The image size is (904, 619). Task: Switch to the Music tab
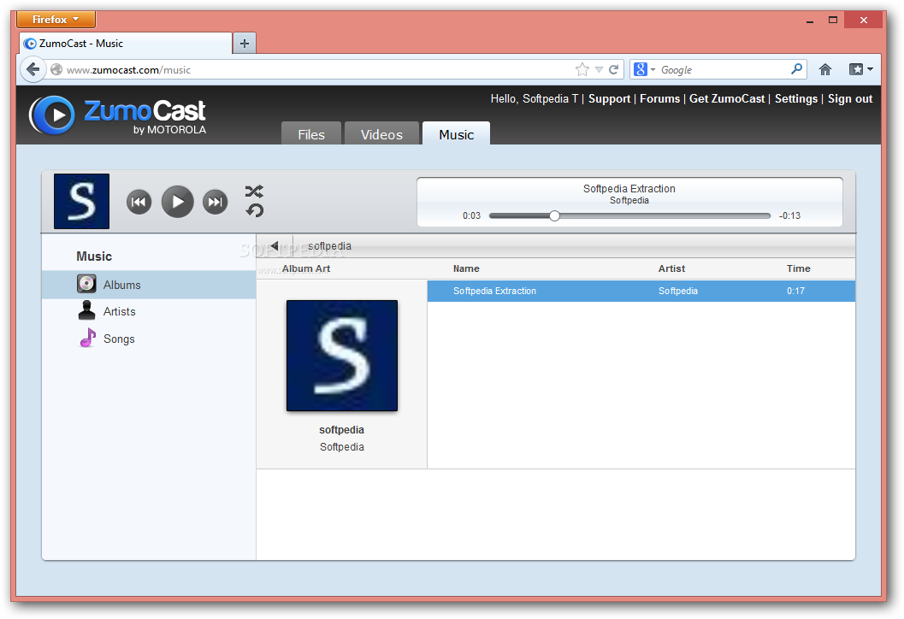(456, 133)
